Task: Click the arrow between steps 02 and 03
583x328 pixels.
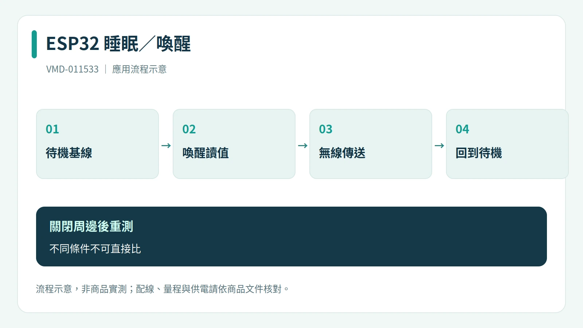Action: click(x=302, y=146)
